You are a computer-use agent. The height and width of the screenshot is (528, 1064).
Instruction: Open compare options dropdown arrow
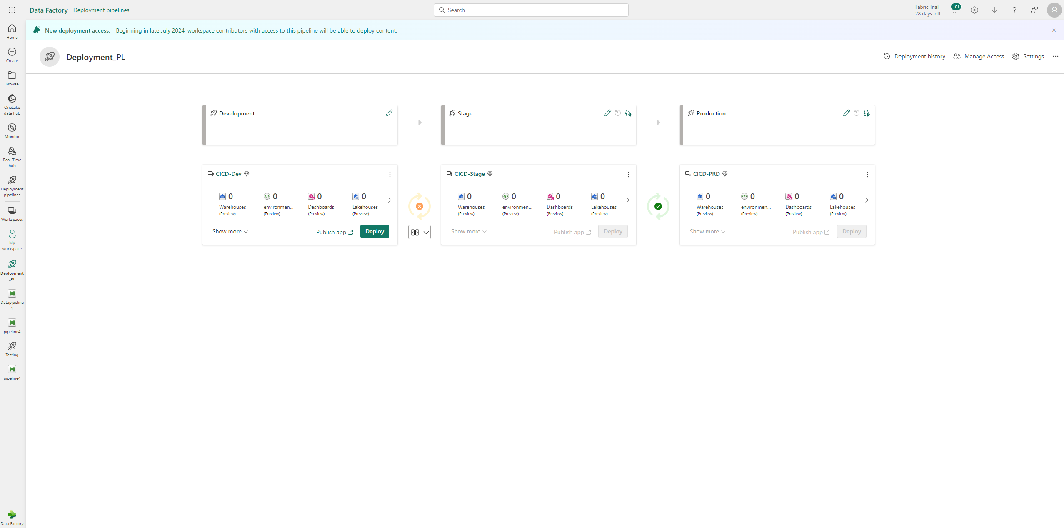426,232
